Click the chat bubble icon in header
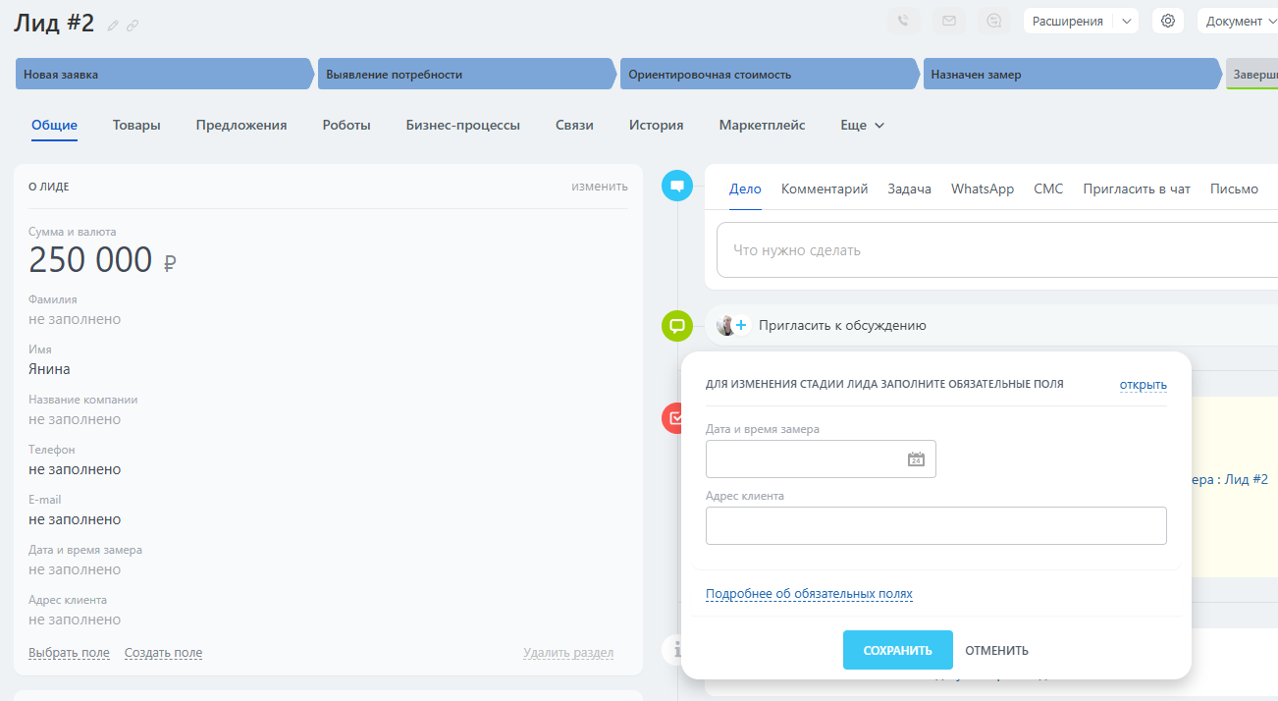This screenshot has height=701, width=1278. click(995, 21)
